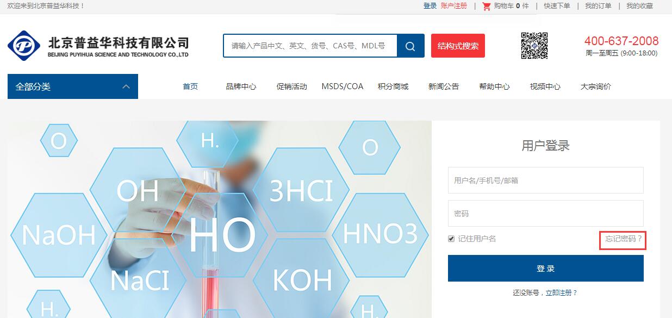The width and height of the screenshot is (672, 318).
Task: Open 我的订单 in the top bar
Action: (598, 6)
